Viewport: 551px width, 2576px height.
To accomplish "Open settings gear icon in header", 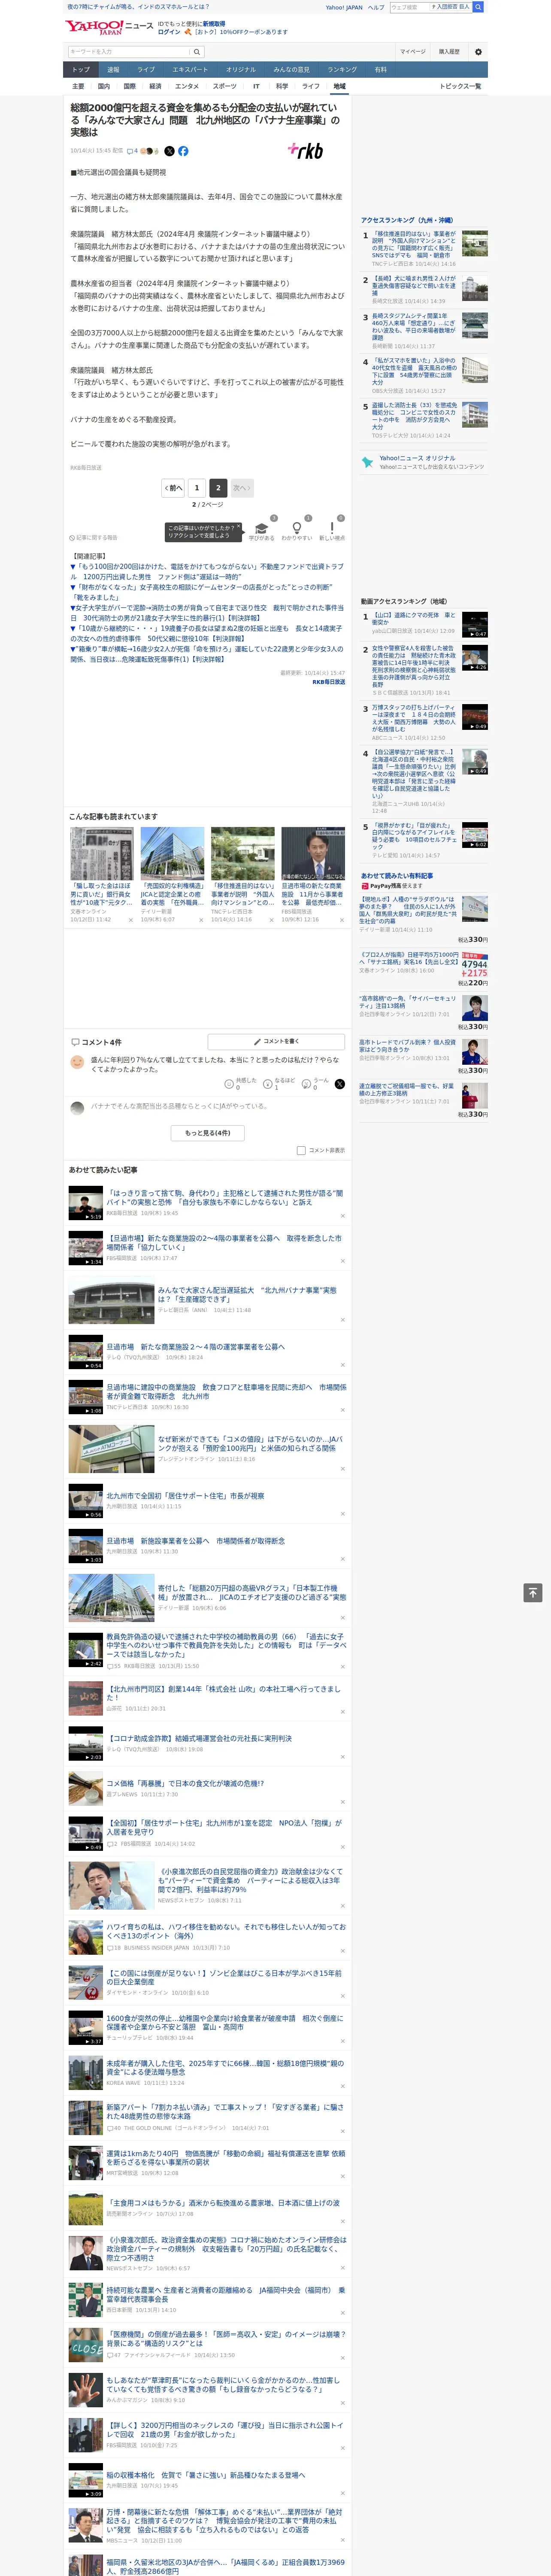I will point(478,52).
